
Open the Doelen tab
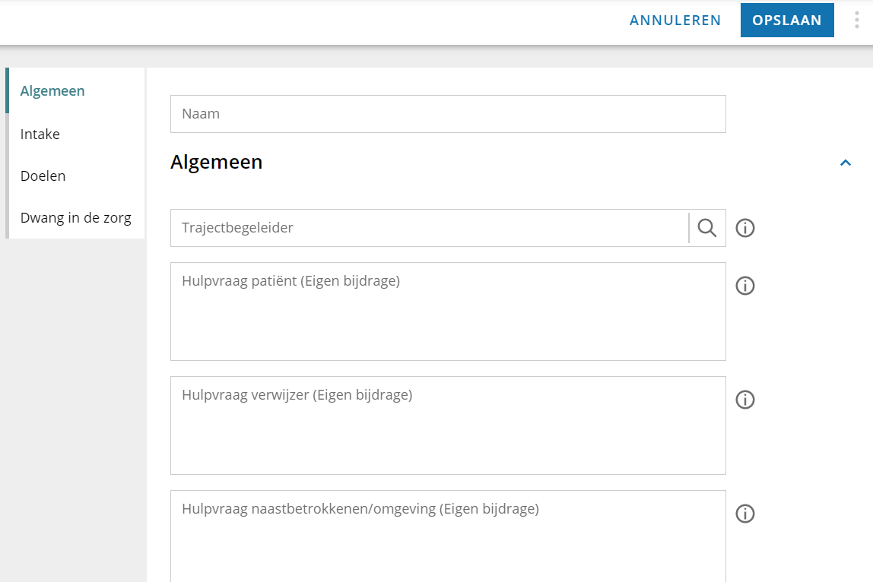pos(76,176)
